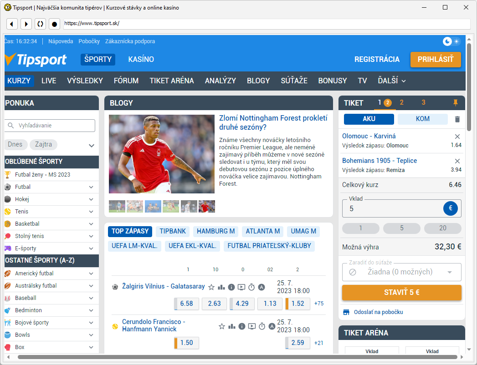Screen dimensions: 477x365
Task: Open the TV stream icon for Cerundolo - Hanfmann
Action: 252,326
